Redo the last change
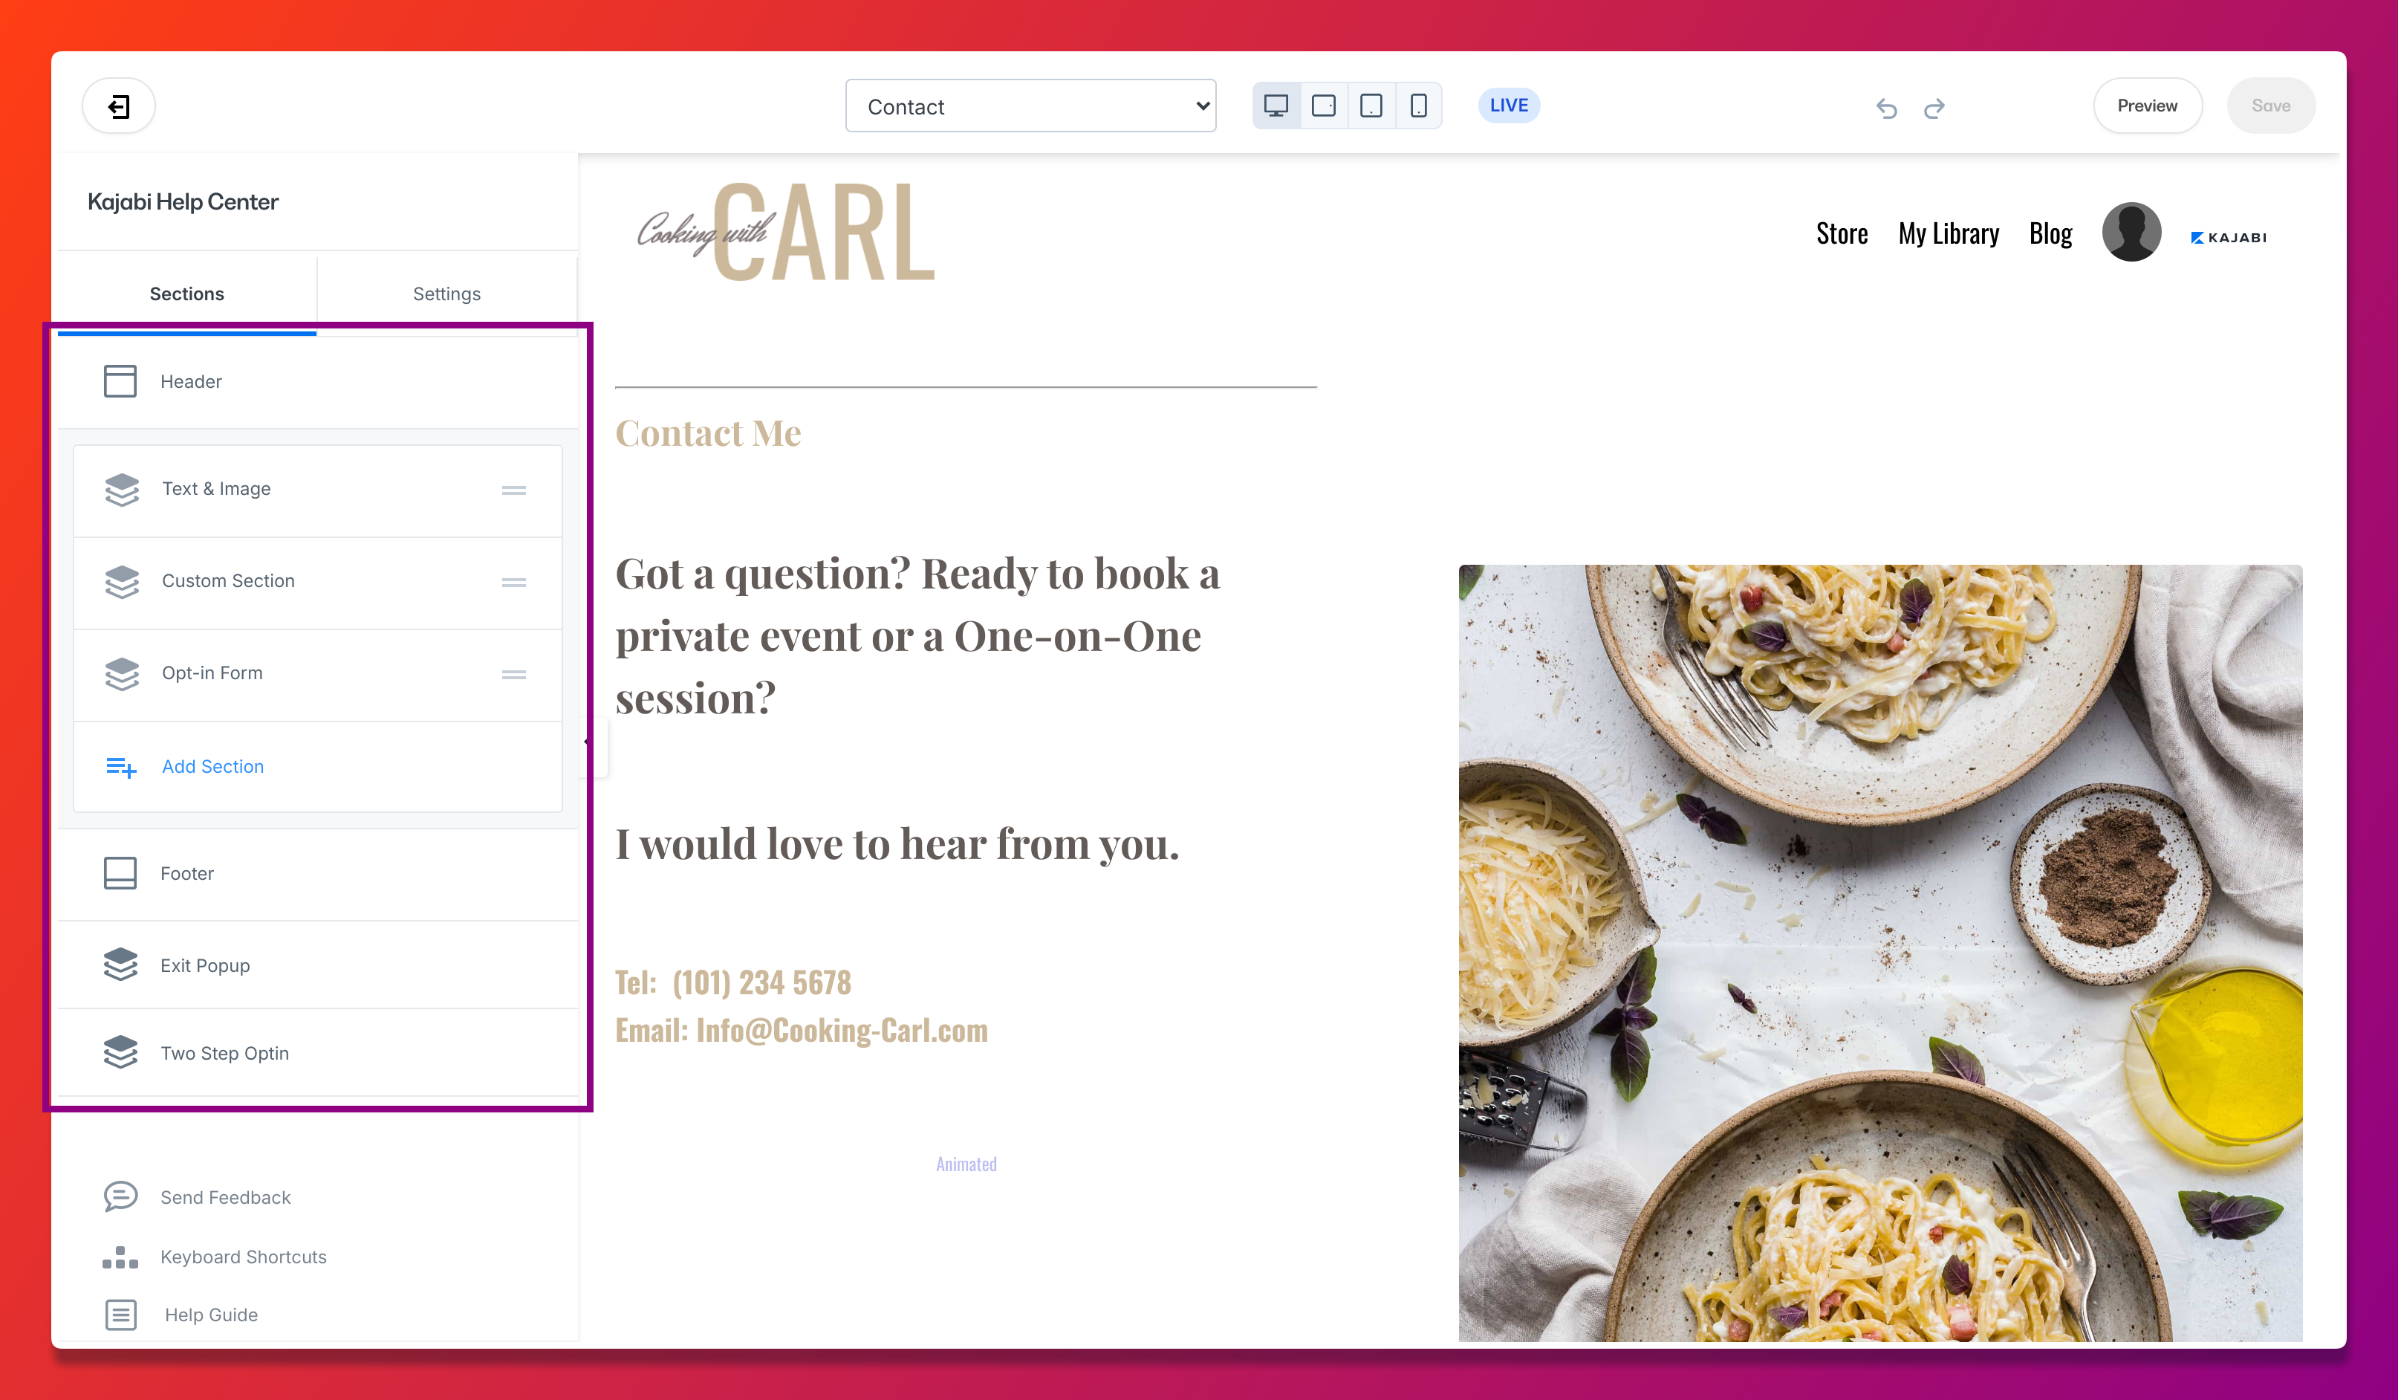This screenshot has height=1400, width=2398. (1934, 108)
